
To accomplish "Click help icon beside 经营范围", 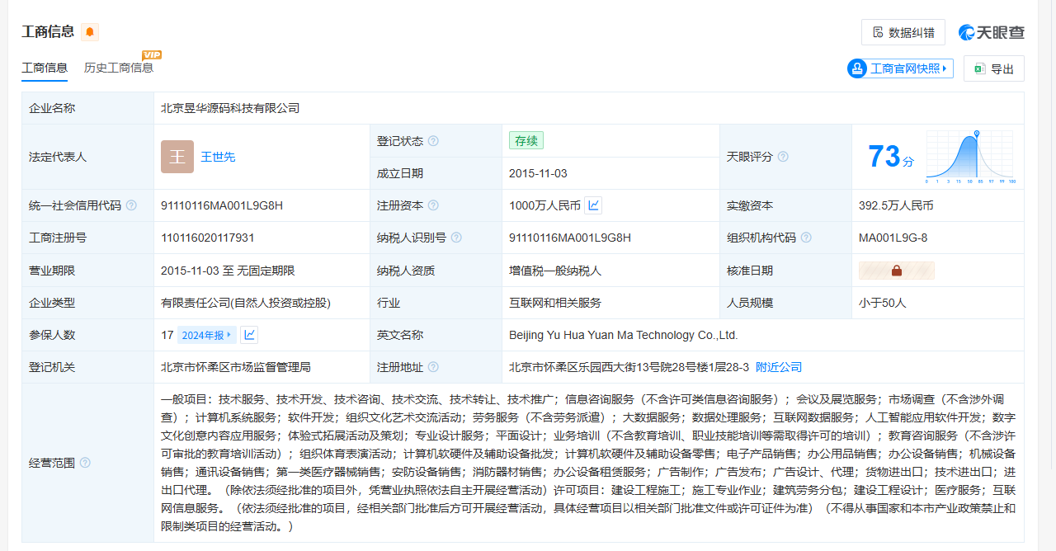I will (85, 463).
